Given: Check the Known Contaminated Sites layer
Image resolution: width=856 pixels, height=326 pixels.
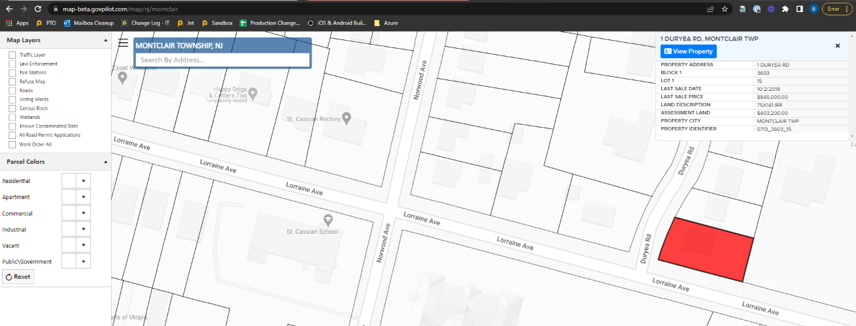Looking at the screenshot, I should click(x=12, y=126).
